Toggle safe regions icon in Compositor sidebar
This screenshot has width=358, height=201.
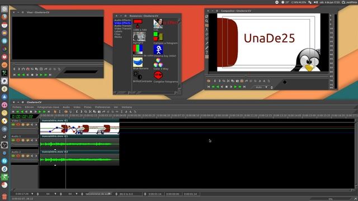pyautogui.click(x=206, y=57)
